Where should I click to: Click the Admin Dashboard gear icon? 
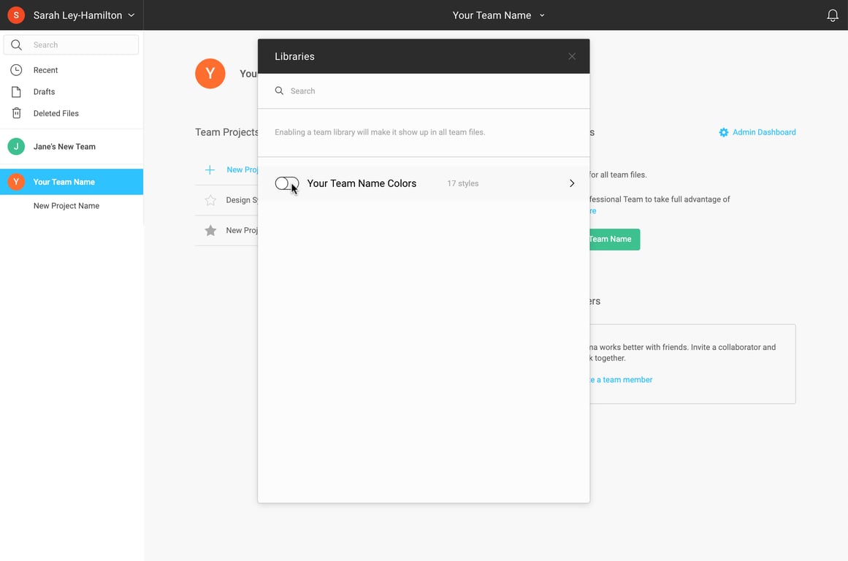coord(723,132)
